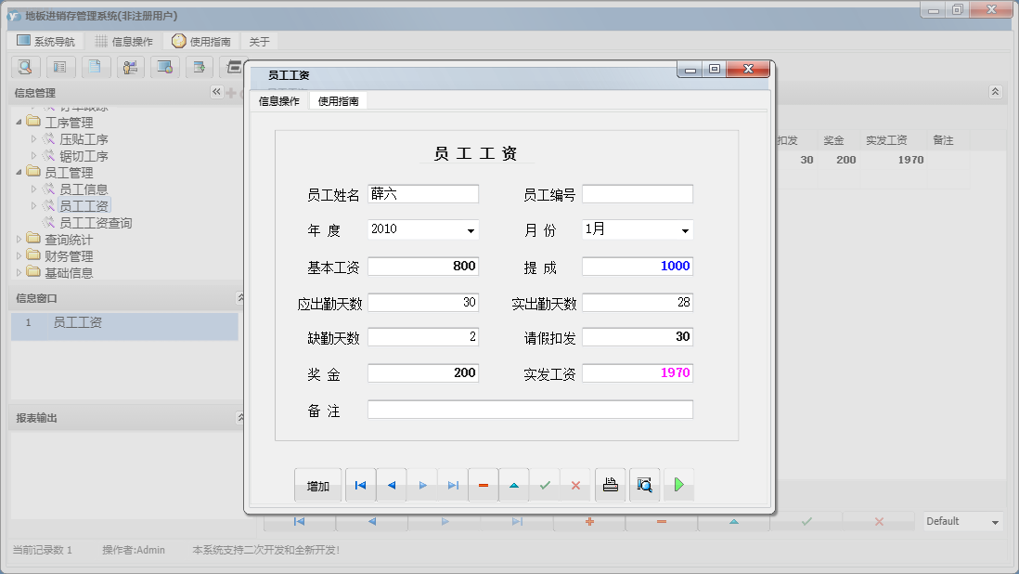Click the 员工姓名 field containing 薛六
Screen dimensions: 1019x574
423,194
